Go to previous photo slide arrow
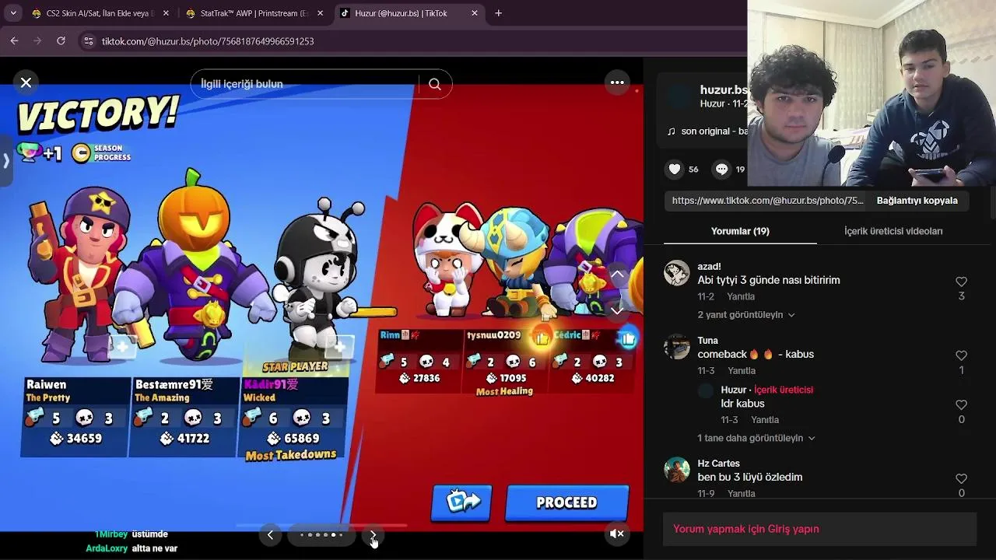Screen dimensions: 996x560 click(270, 535)
